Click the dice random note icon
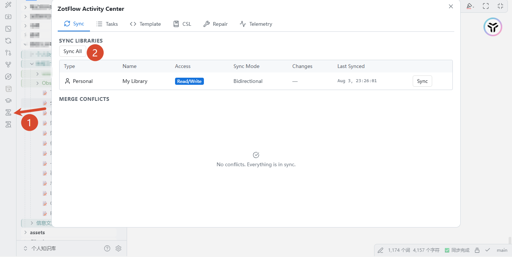 pyautogui.click(x=8, y=29)
